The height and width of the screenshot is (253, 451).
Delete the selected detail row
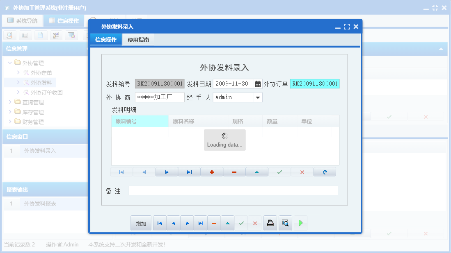click(234, 172)
